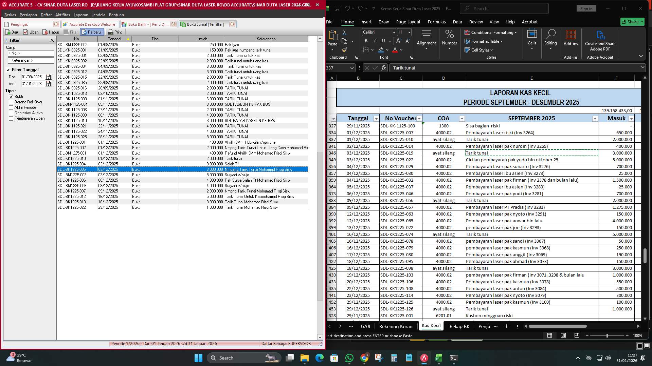Enable the Pembayaran Upah filter checkbox
This screenshot has width=652, height=366.
11,118
